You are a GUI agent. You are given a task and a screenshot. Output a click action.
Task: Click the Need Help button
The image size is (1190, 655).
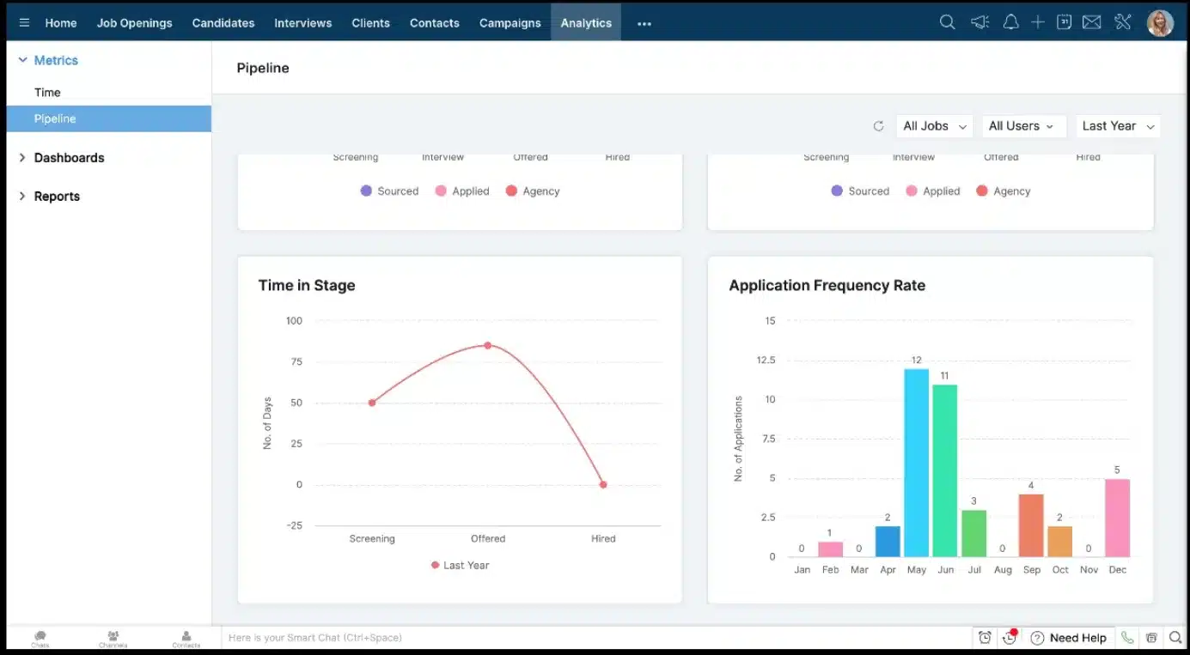click(x=1069, y=638)
